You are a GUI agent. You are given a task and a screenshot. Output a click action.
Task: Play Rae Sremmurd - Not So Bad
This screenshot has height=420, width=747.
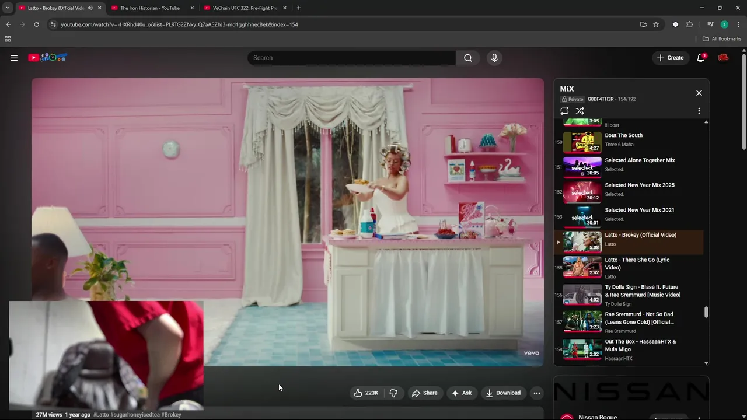coord(629,323)
